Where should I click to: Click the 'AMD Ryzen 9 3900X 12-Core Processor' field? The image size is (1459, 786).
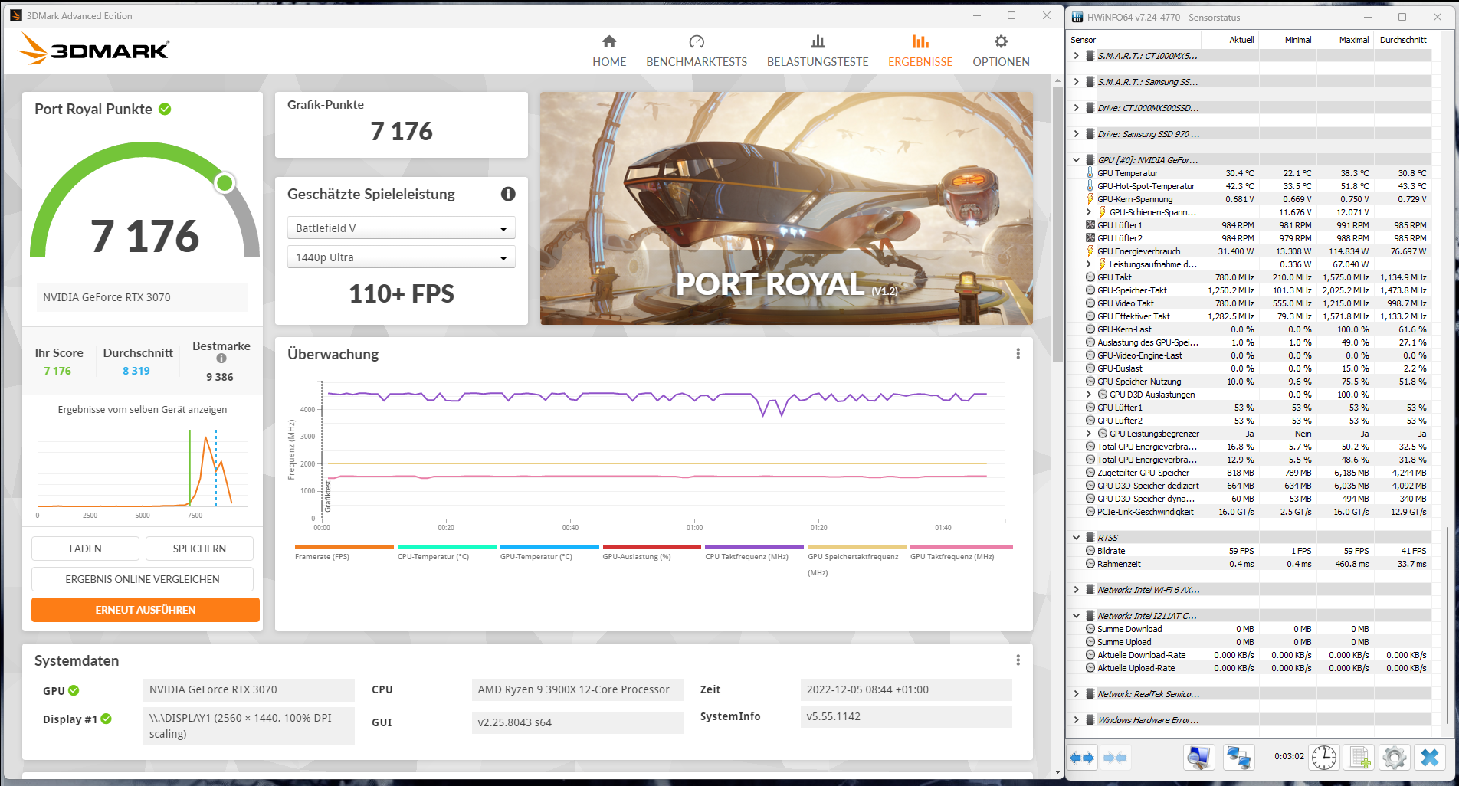coord(577,689)
